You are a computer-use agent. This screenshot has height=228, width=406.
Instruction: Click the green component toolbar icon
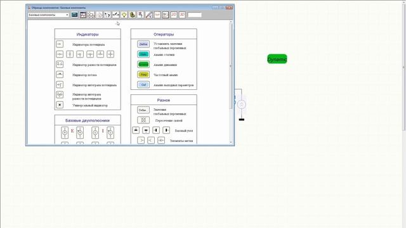tap(133, 15)
